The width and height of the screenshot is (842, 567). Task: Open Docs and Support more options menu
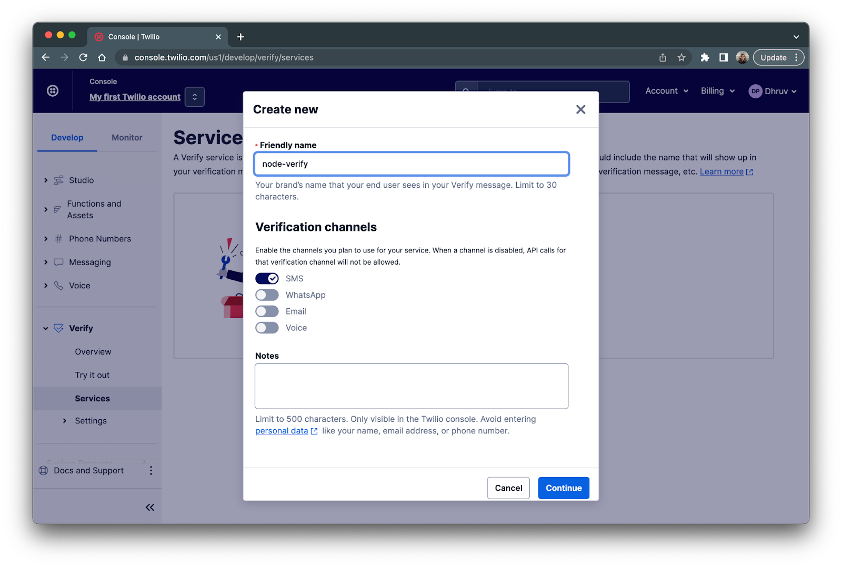tap(151, 471)
